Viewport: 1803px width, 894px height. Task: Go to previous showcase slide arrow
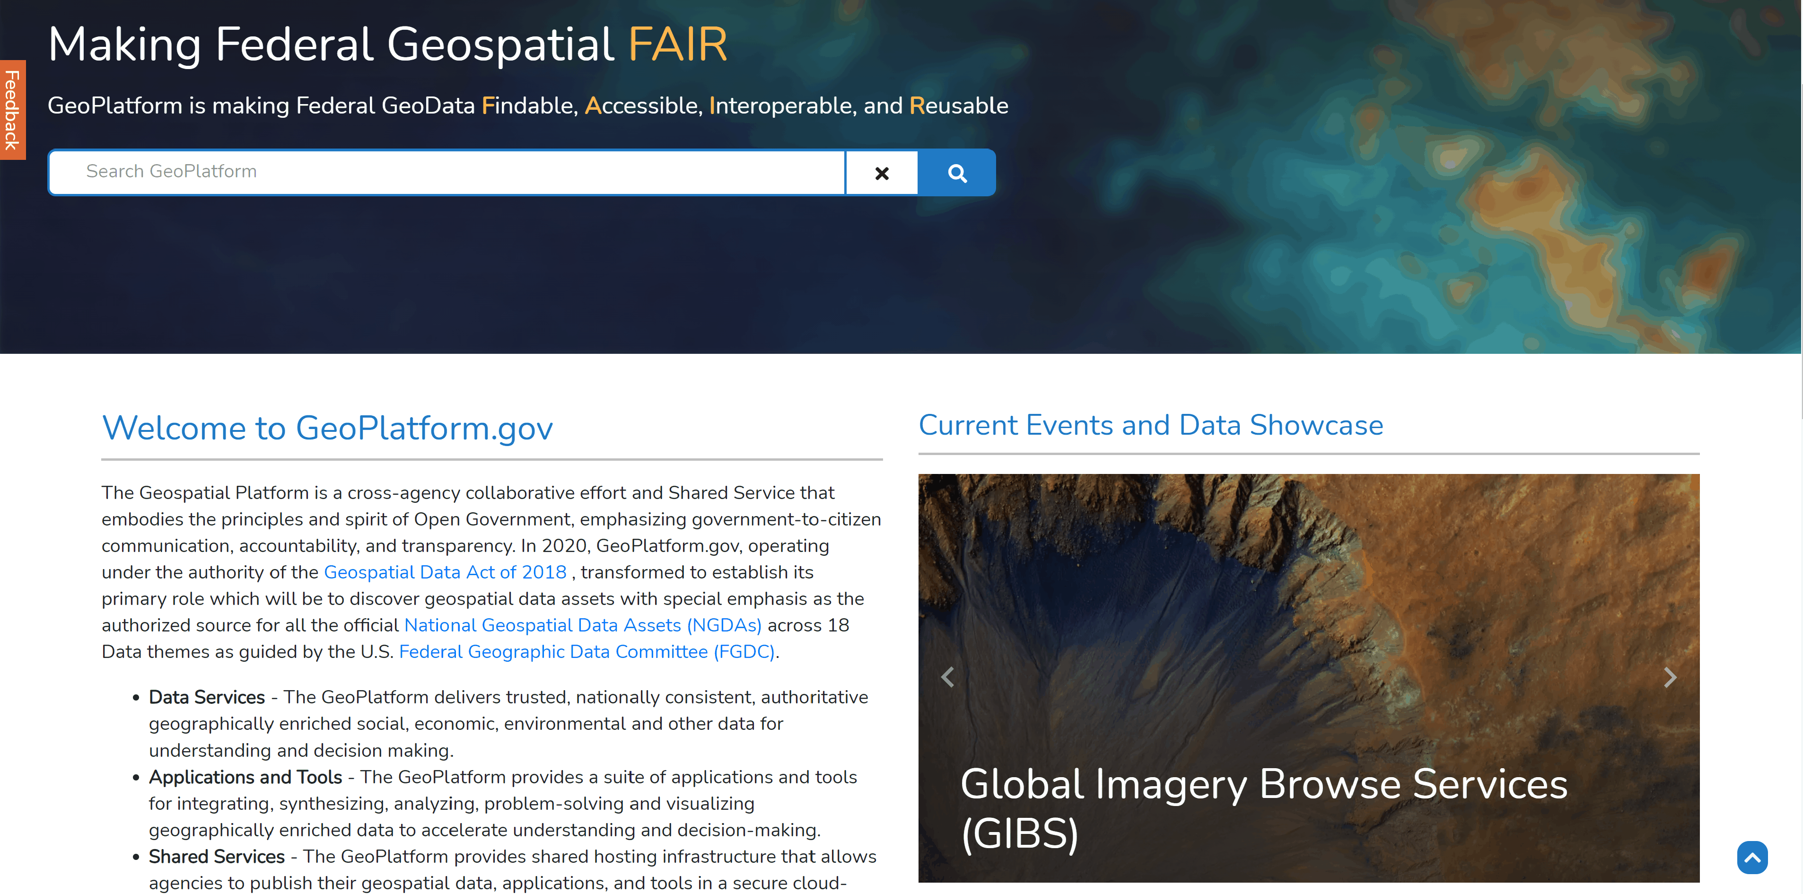click(948, 677)
